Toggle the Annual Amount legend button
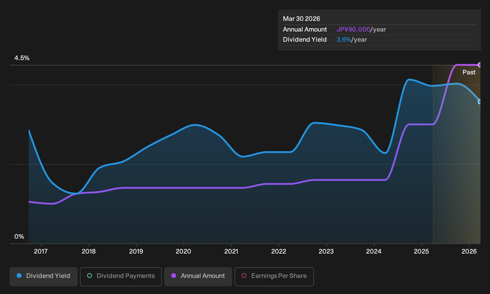 pos(198,276)
